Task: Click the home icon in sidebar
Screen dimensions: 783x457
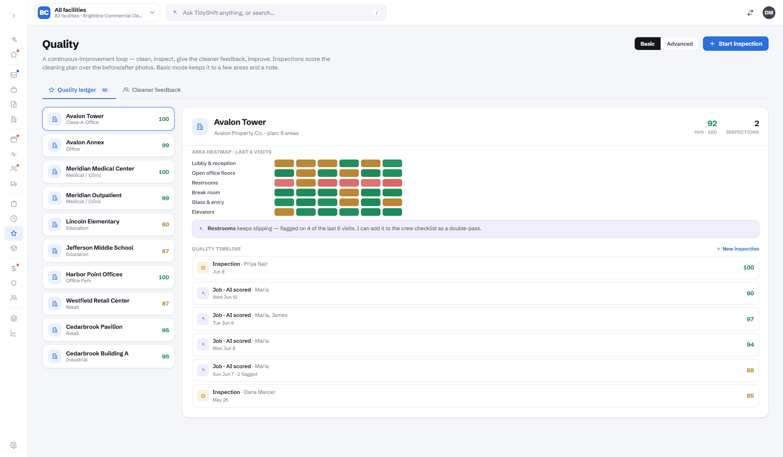Action: coord(14,54)
